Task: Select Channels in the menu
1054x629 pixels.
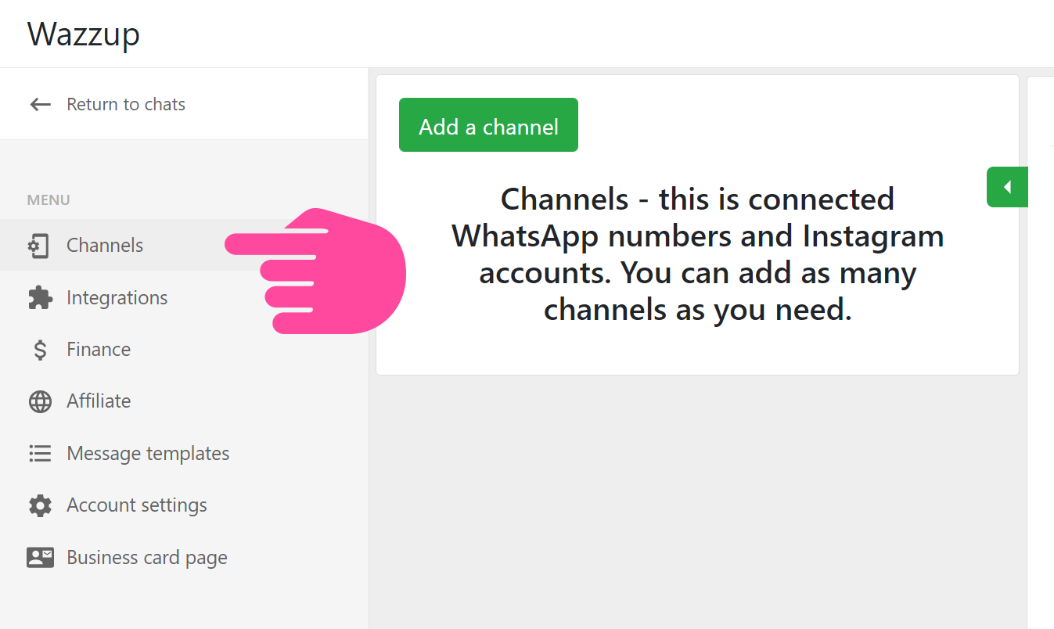Action: pos(105,245)
